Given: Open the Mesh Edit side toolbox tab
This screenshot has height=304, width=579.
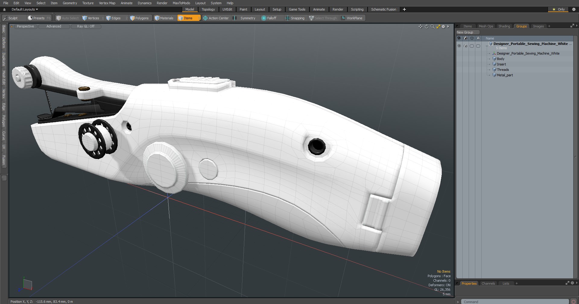Looking at the screenshot, I should [x=4, y=78].
